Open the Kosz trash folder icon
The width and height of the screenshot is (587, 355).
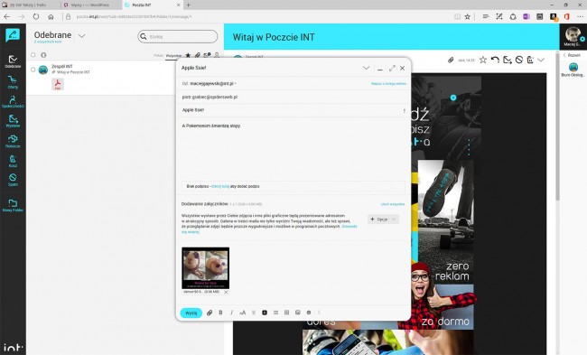[x=13, y=161]
